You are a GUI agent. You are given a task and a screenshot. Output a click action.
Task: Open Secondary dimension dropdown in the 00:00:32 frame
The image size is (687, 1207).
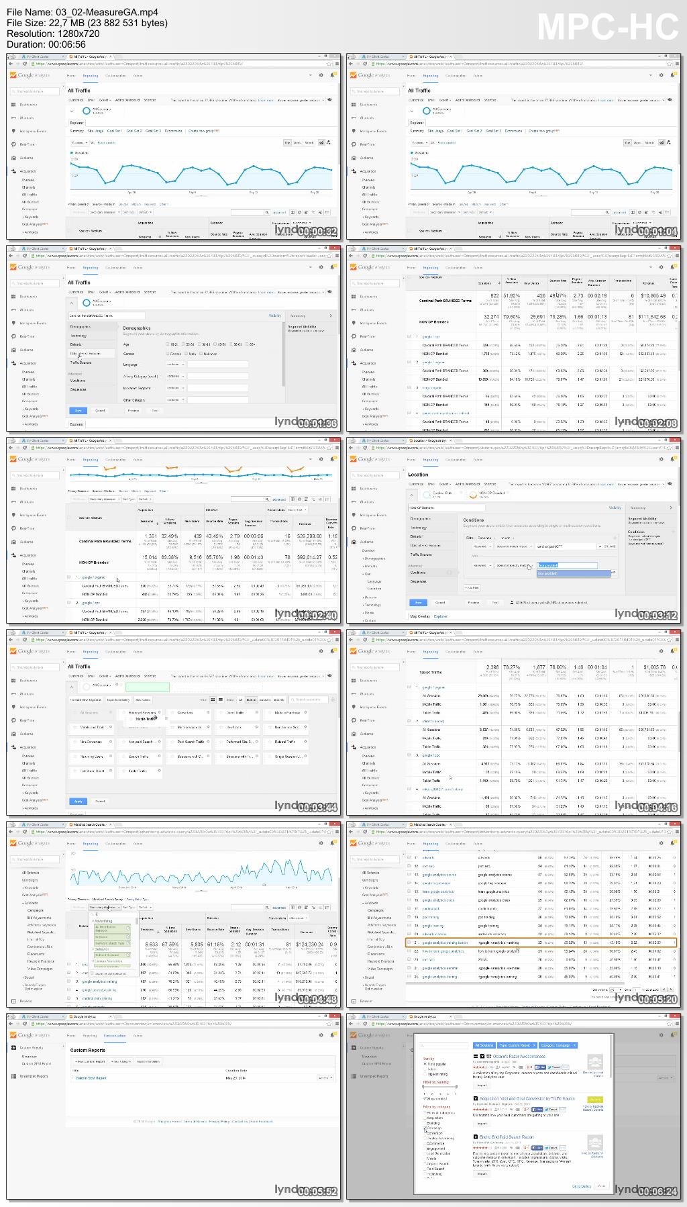click(x=105, y=212)
